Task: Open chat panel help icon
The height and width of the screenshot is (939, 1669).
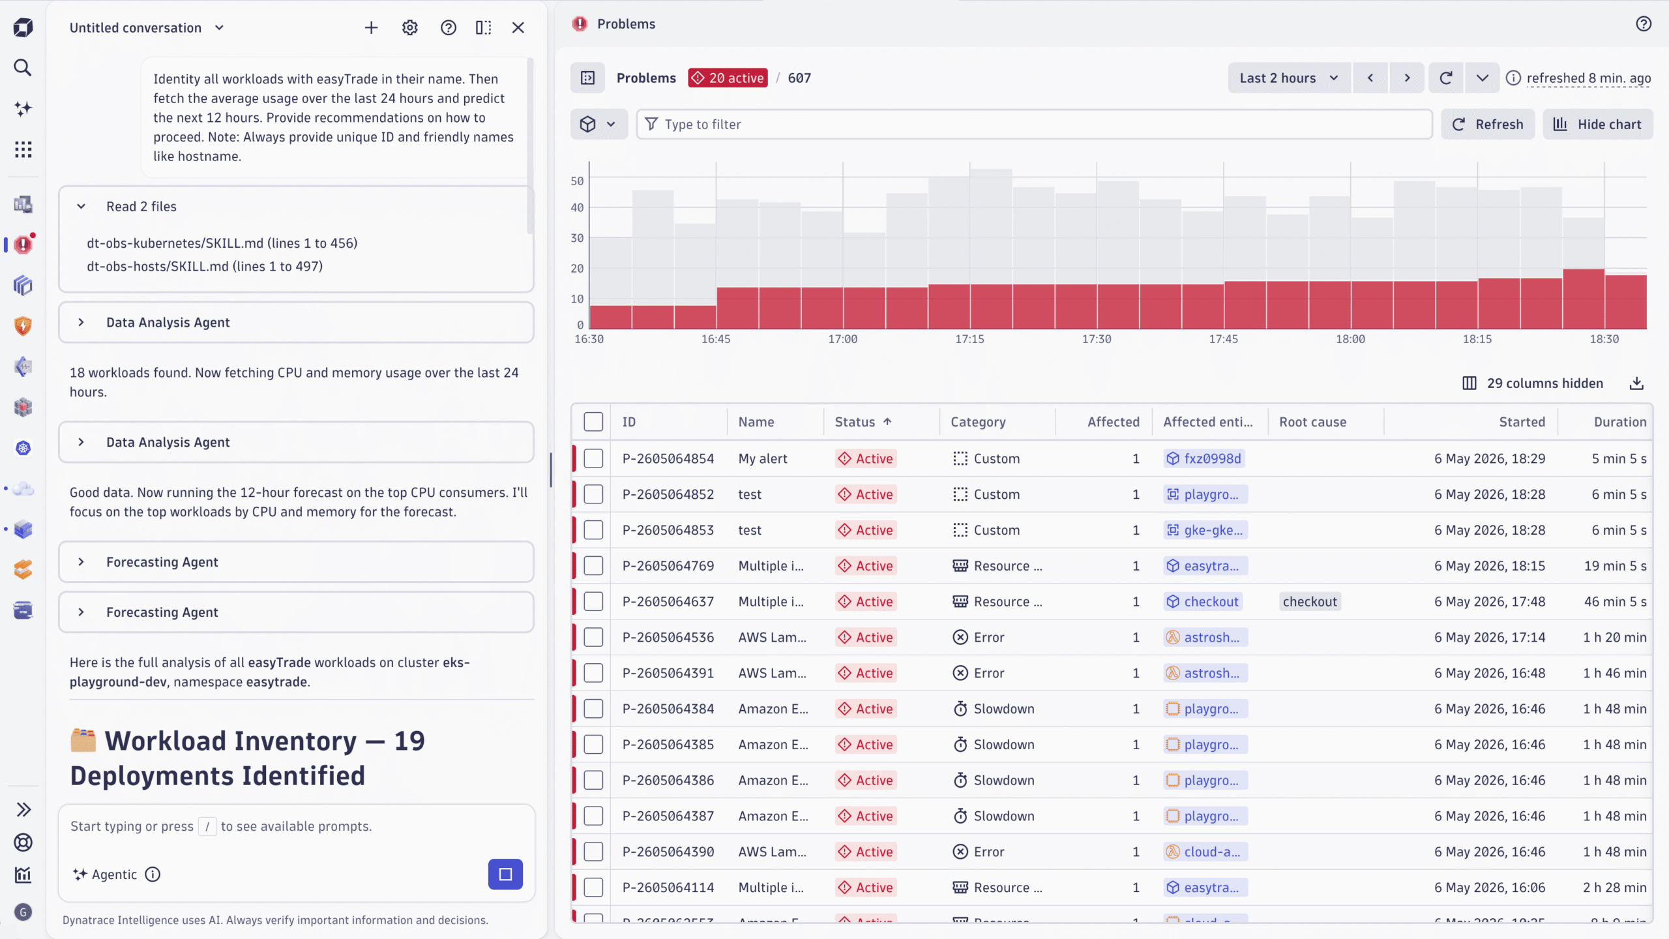Action: (448, 27)
